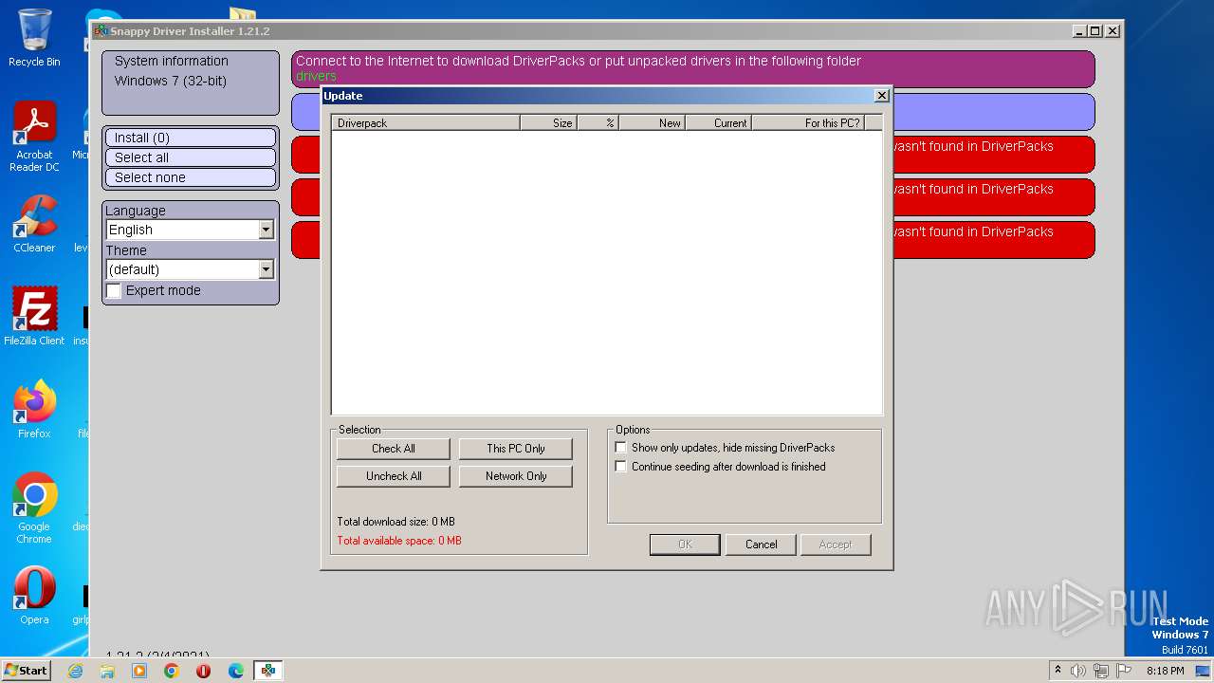Click Cancel in Update dialog
This screenshot has height=683, width=1214.
tap(761, 545)
